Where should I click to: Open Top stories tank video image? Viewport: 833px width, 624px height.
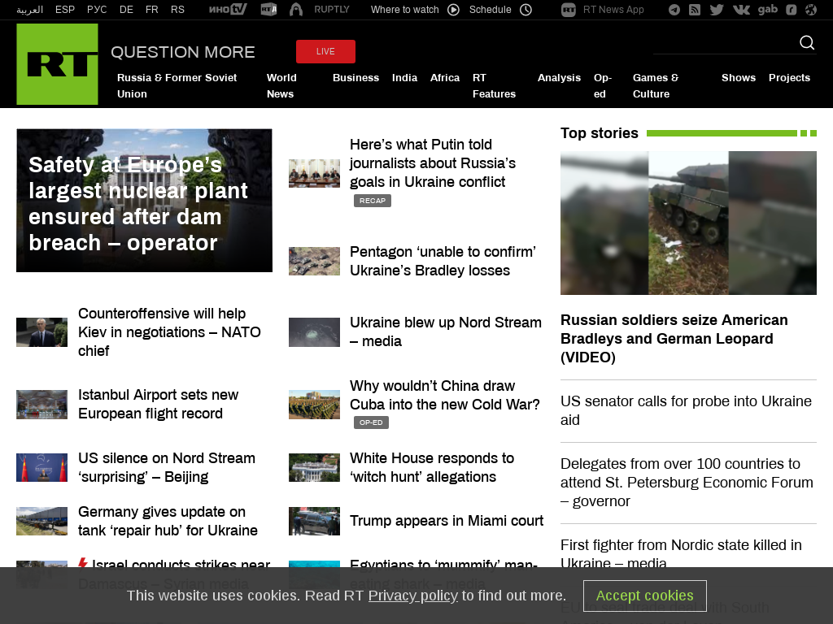coord(688,223)
